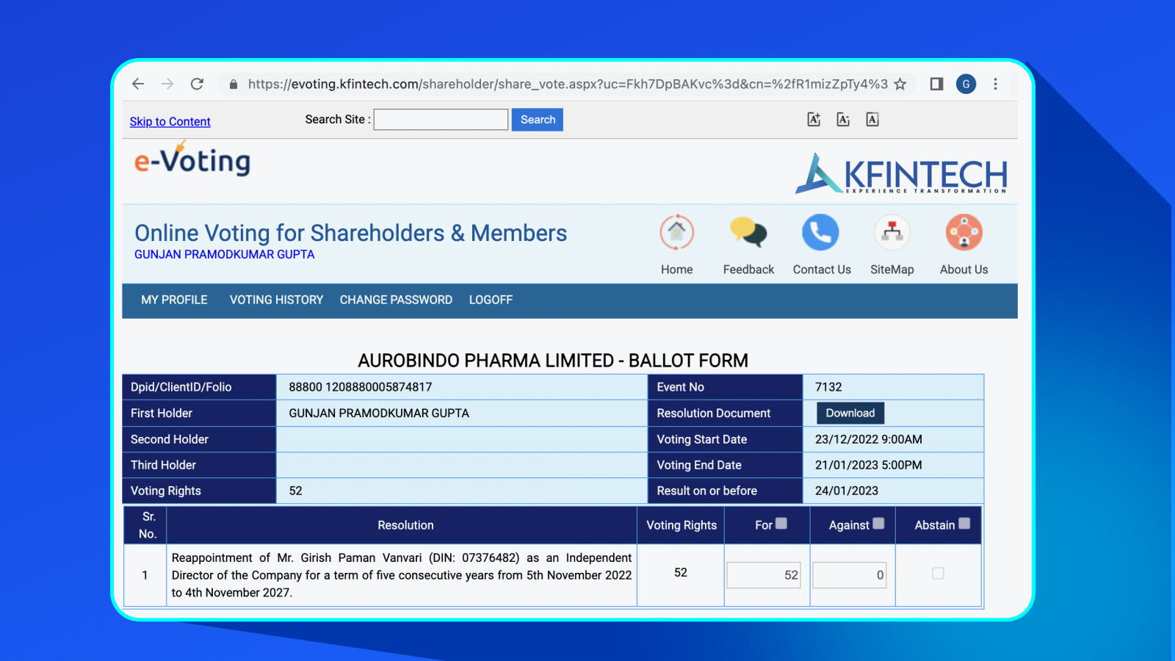Screen dimensions: 1175x661
Task: Check the Abstain header checkbox
Action: point(964,524)
